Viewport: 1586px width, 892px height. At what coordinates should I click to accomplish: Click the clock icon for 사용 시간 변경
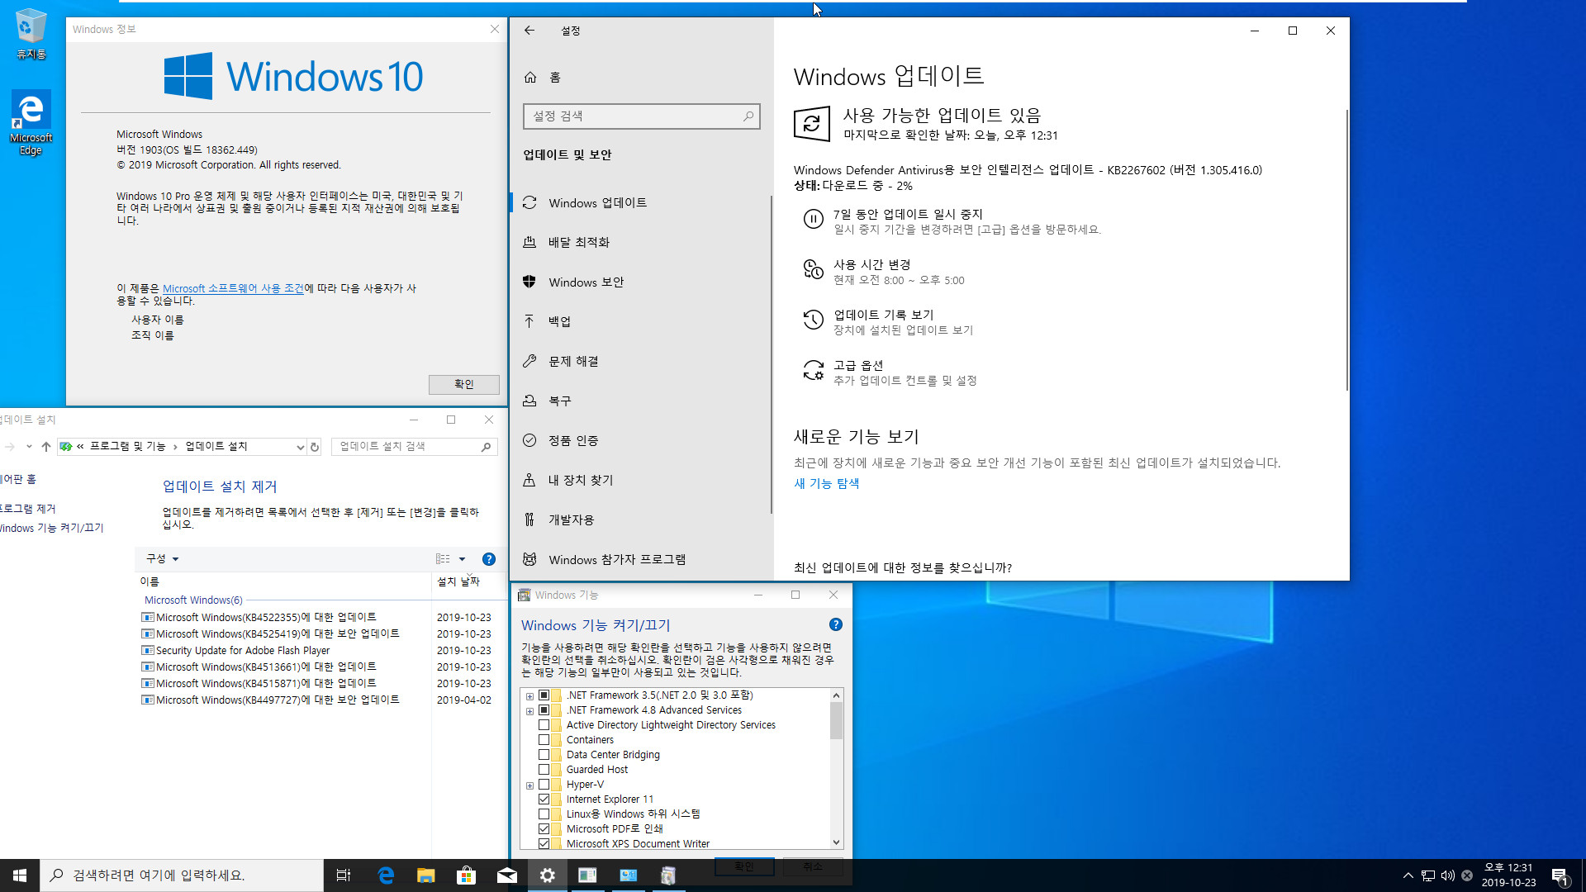coord(814,269)
